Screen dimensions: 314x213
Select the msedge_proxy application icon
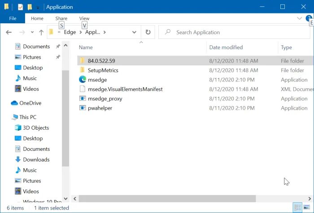(x=83, y=98)
